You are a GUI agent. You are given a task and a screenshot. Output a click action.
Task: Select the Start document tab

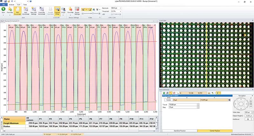coord(2,21)
